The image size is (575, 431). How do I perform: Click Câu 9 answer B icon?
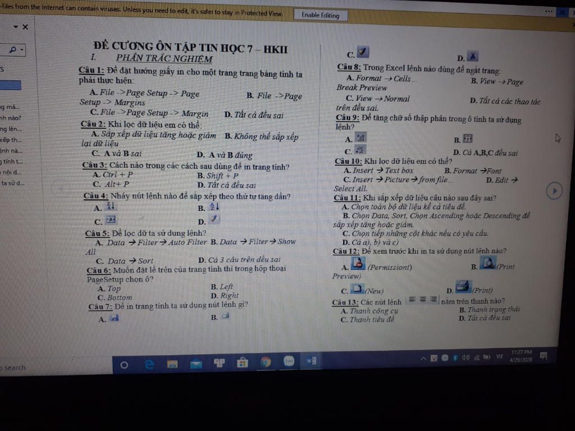click(x=468, y=139)
